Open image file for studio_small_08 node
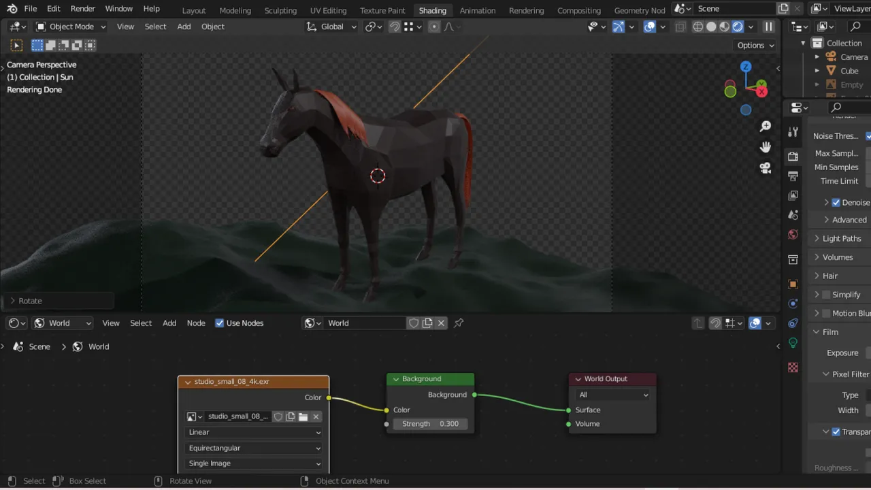This screenshot has width=871, height=490. [x=303, y=416]
